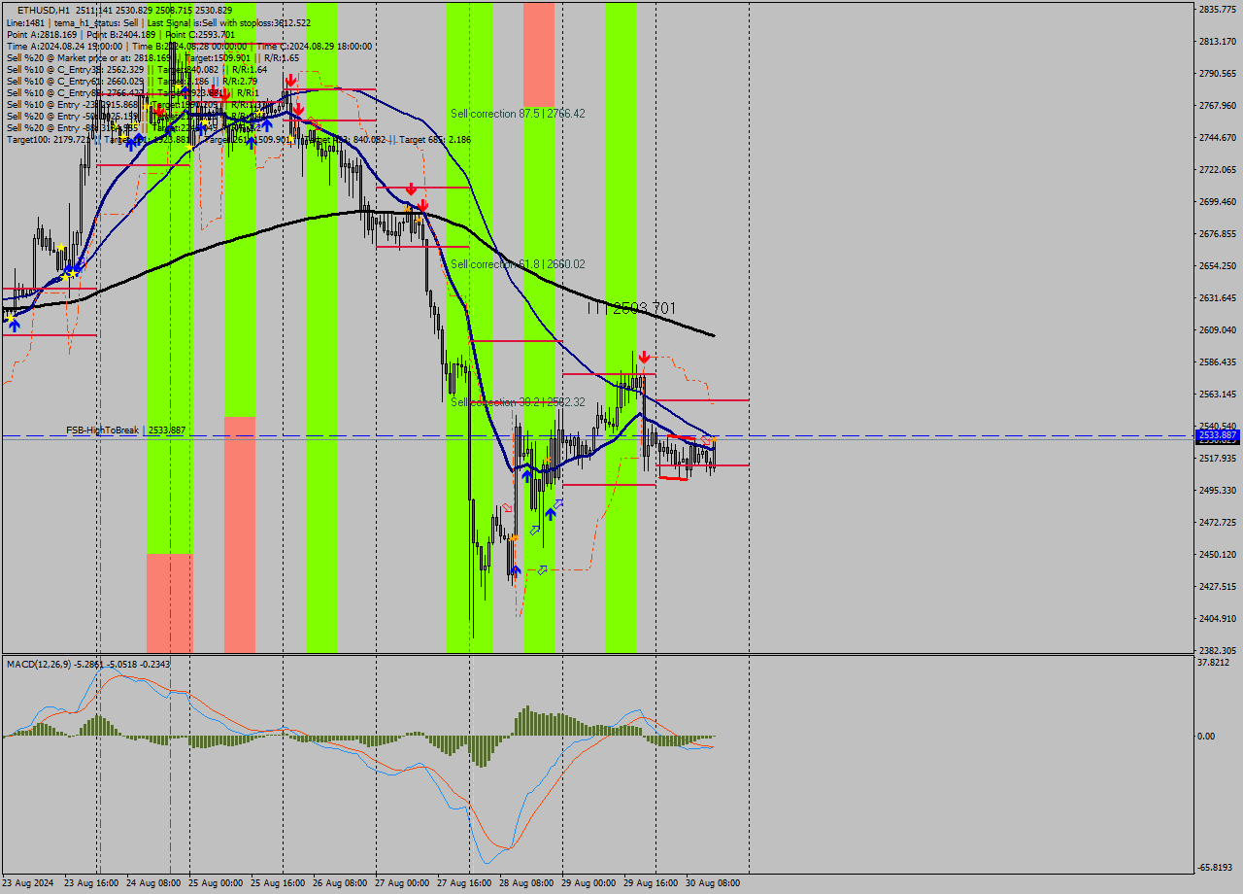Click the 2495.305 price scale label

(x=1218, y=491)
